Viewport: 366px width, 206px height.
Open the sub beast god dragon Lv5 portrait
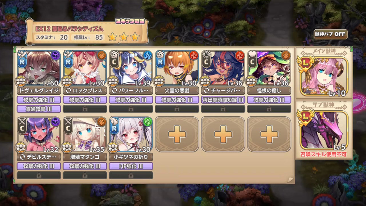tap(324, 130)
